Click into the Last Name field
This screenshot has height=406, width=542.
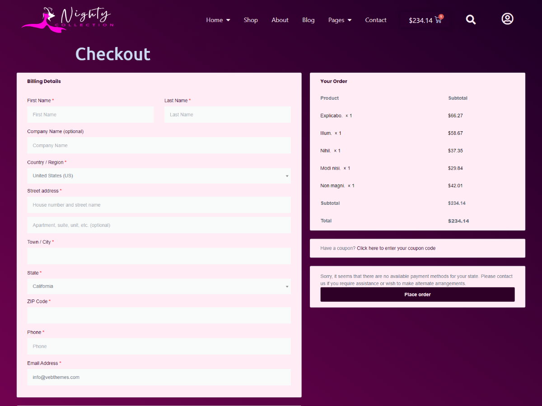(x=228, y=115)
